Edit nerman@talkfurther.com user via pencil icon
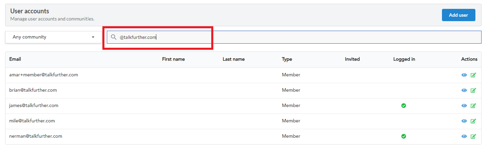 (x=473, y=136)
